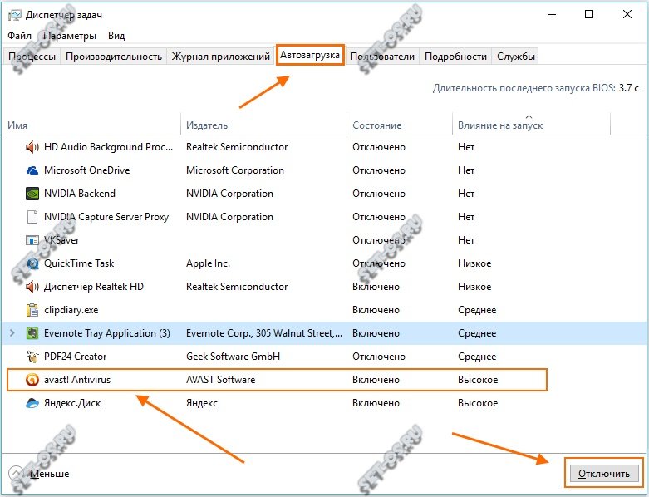
Task: Select the NVIDIA Capture Server Proxy name
Action: 106,217
